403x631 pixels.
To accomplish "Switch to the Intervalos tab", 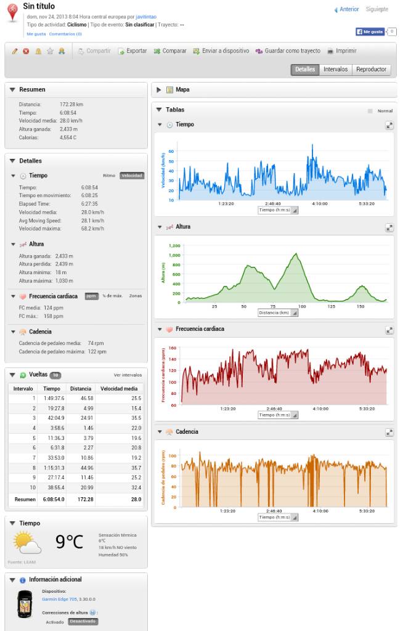I will pyautogui.click(x=335, y=70).
